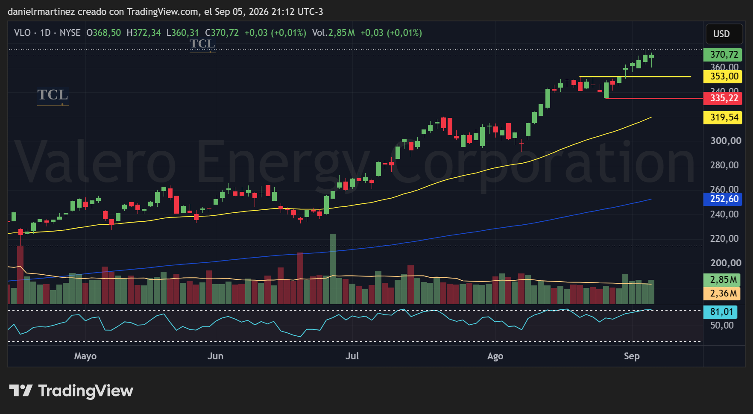Click the yellow 319,54 moving average label
Viewport: 753px width, 414px height.
coord(723,117)
